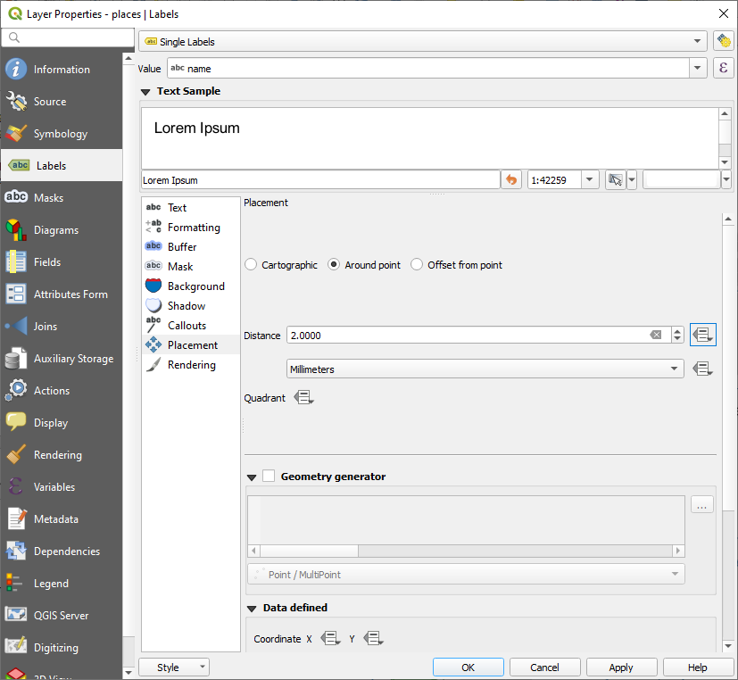Select Cartographic placement mode
738x680 pixels.
(251, 264)
